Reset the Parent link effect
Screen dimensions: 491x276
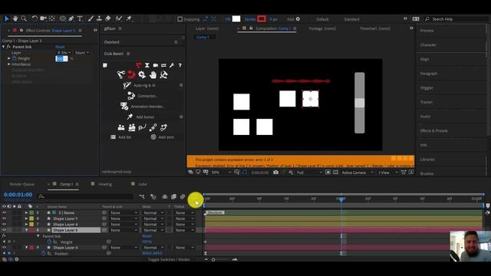60,47
